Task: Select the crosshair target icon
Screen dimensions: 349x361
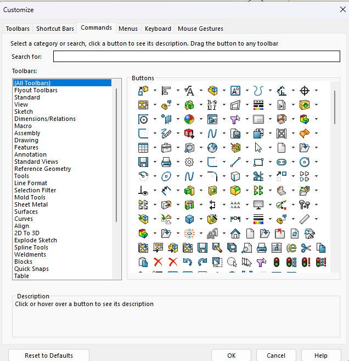Action: point(305,91)
